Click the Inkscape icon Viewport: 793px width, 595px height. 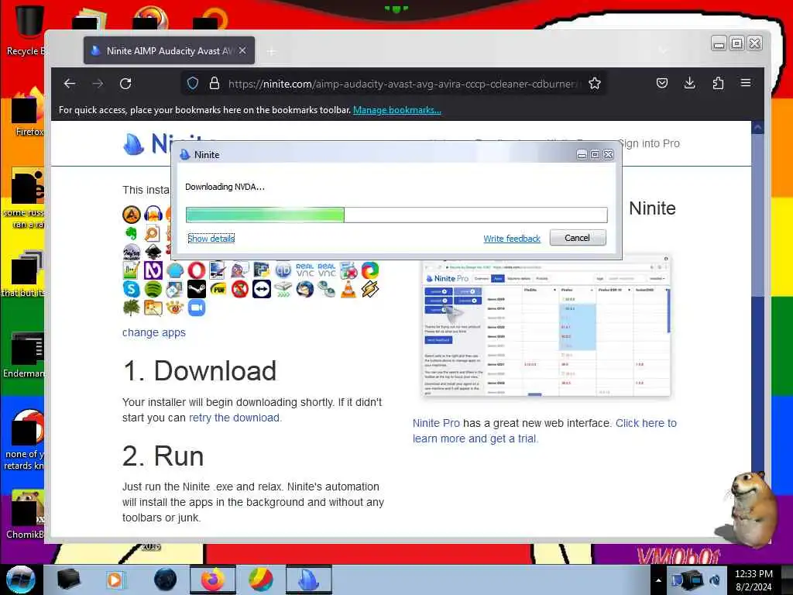click(x=153, y=252)
